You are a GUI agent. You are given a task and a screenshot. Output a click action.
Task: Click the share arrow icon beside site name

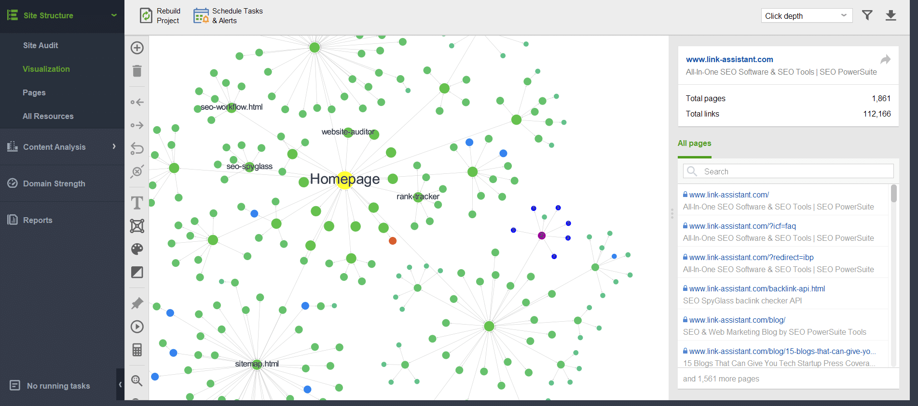(x=885, y=60)
